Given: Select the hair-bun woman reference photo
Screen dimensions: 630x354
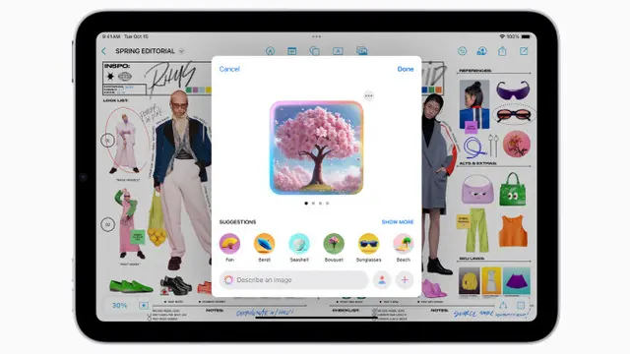Looking at the screenshot, I should click(x=474, y=104).
